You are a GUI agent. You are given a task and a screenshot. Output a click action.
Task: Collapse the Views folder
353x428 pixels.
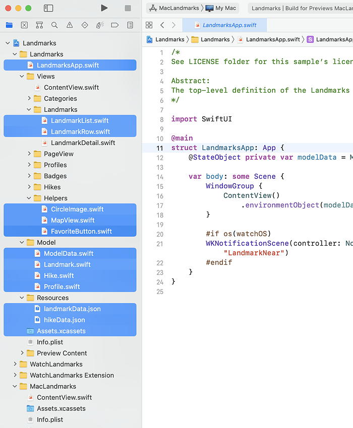click(22, 76)
